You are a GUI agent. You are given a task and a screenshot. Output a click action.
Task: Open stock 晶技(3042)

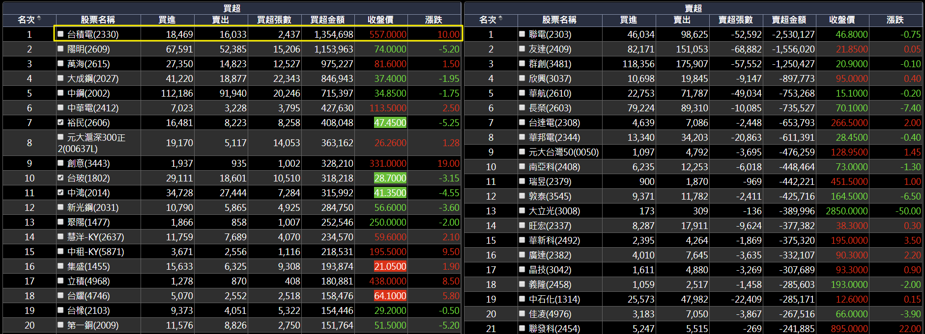point(550,270)
